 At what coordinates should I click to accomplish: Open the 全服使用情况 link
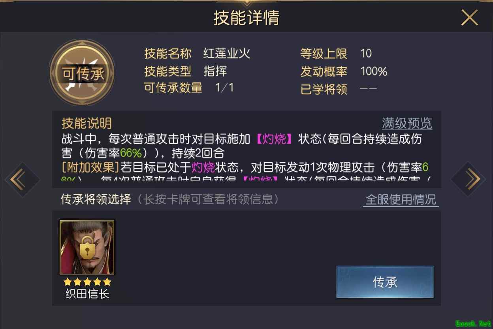point(401,199)
